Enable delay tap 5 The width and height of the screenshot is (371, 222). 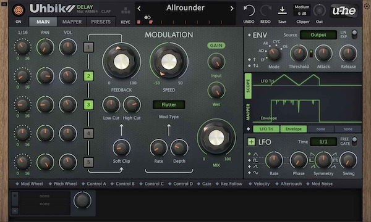(88, 162)
